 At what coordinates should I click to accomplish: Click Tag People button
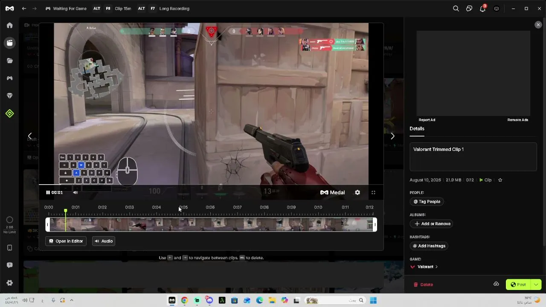(x=427, y=201)
